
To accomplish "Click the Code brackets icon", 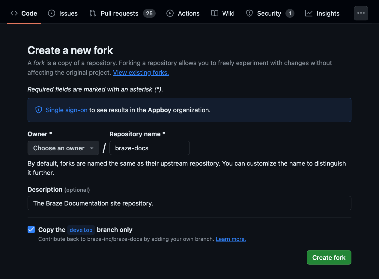I will (14, 13).
